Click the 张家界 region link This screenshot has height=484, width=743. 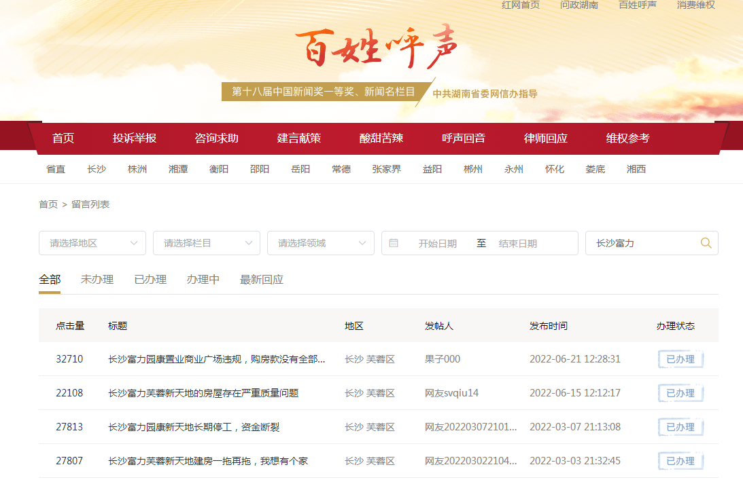coord(387,169)
